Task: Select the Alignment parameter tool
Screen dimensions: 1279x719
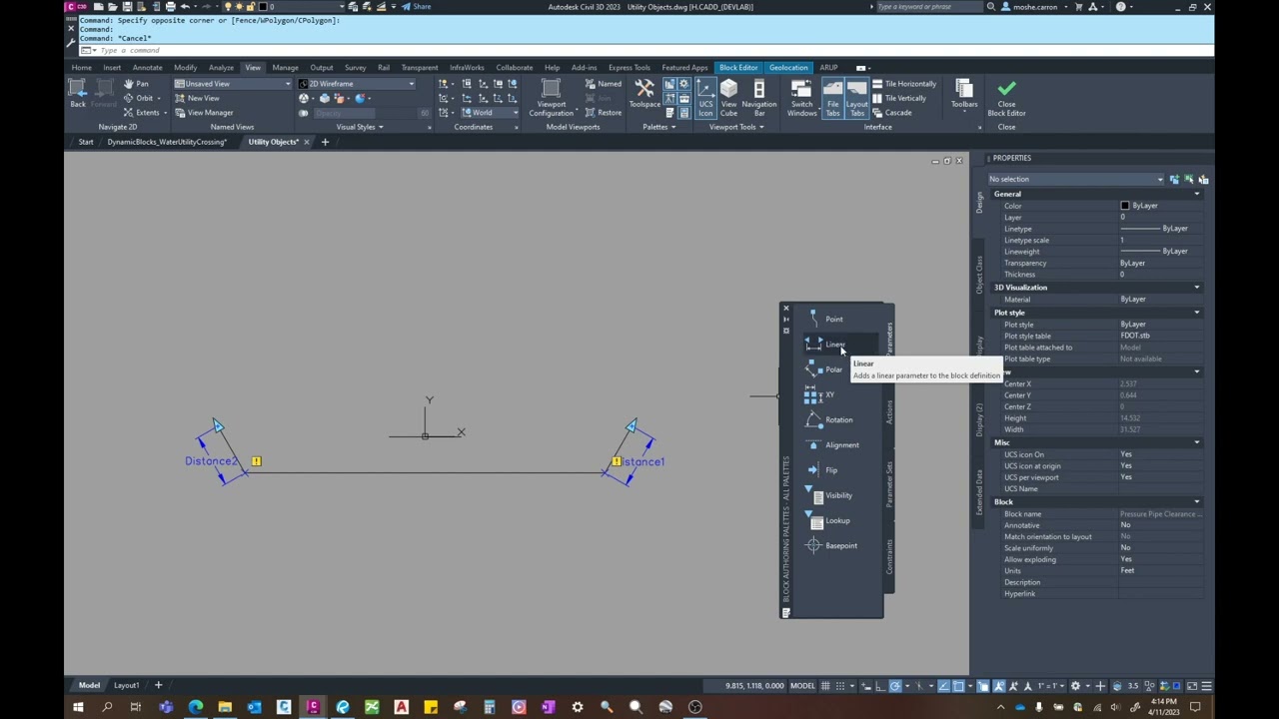Action: [832, 444]
